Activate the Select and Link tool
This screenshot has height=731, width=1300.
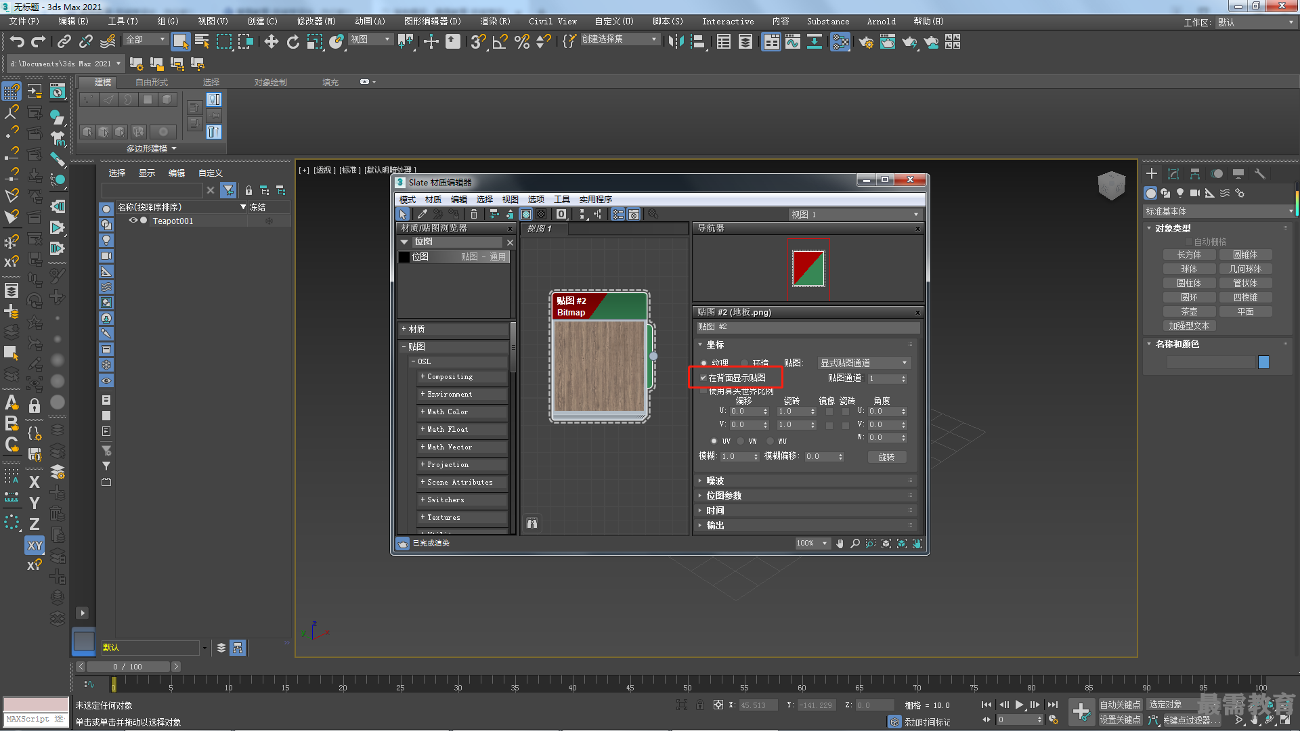(x=64, y=42)
